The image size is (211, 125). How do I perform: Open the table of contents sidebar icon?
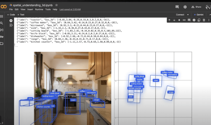tap(2, 16)
